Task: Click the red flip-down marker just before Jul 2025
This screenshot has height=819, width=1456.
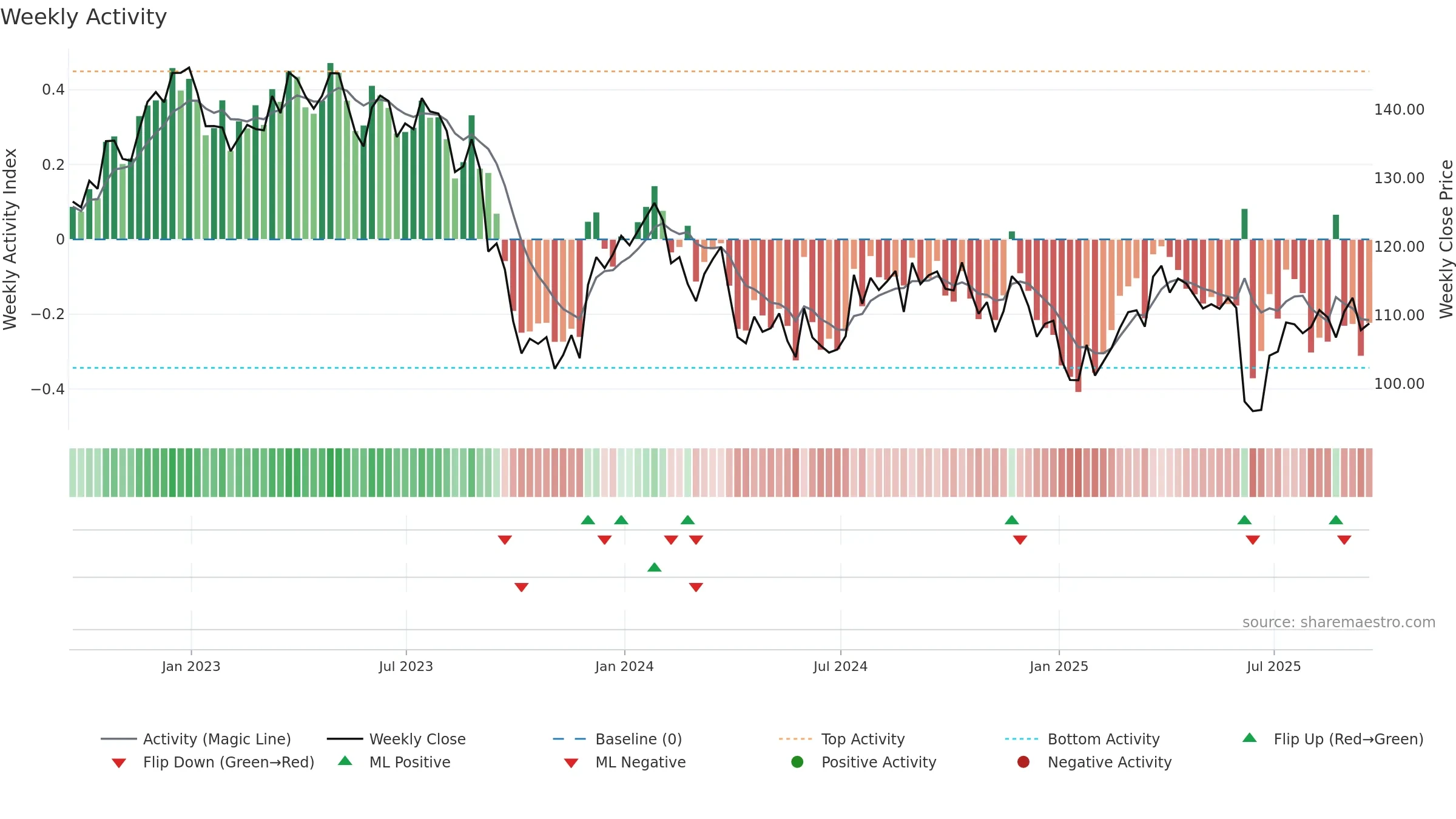Action: 1253,540
